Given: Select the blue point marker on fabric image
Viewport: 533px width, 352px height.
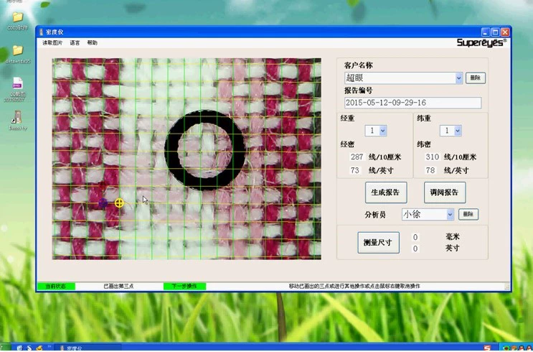Looking at the screenshot, I should [103, 203].
